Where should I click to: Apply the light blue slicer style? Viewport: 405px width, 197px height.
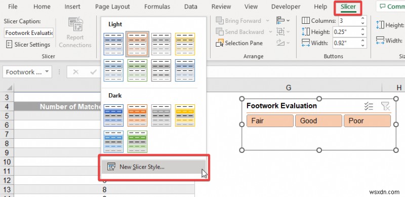[x=113, y=44]
